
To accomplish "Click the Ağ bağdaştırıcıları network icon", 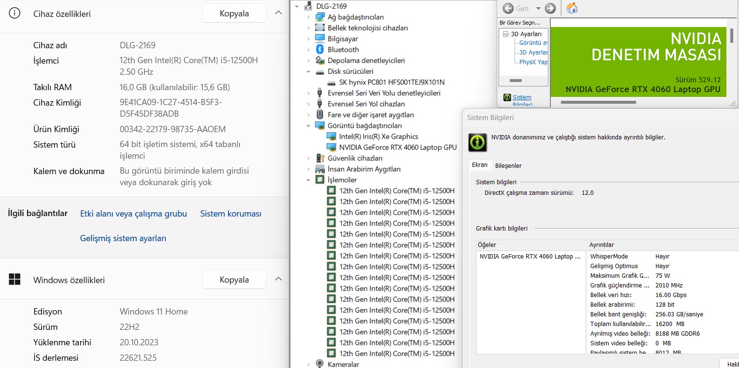I will (320, 17).
